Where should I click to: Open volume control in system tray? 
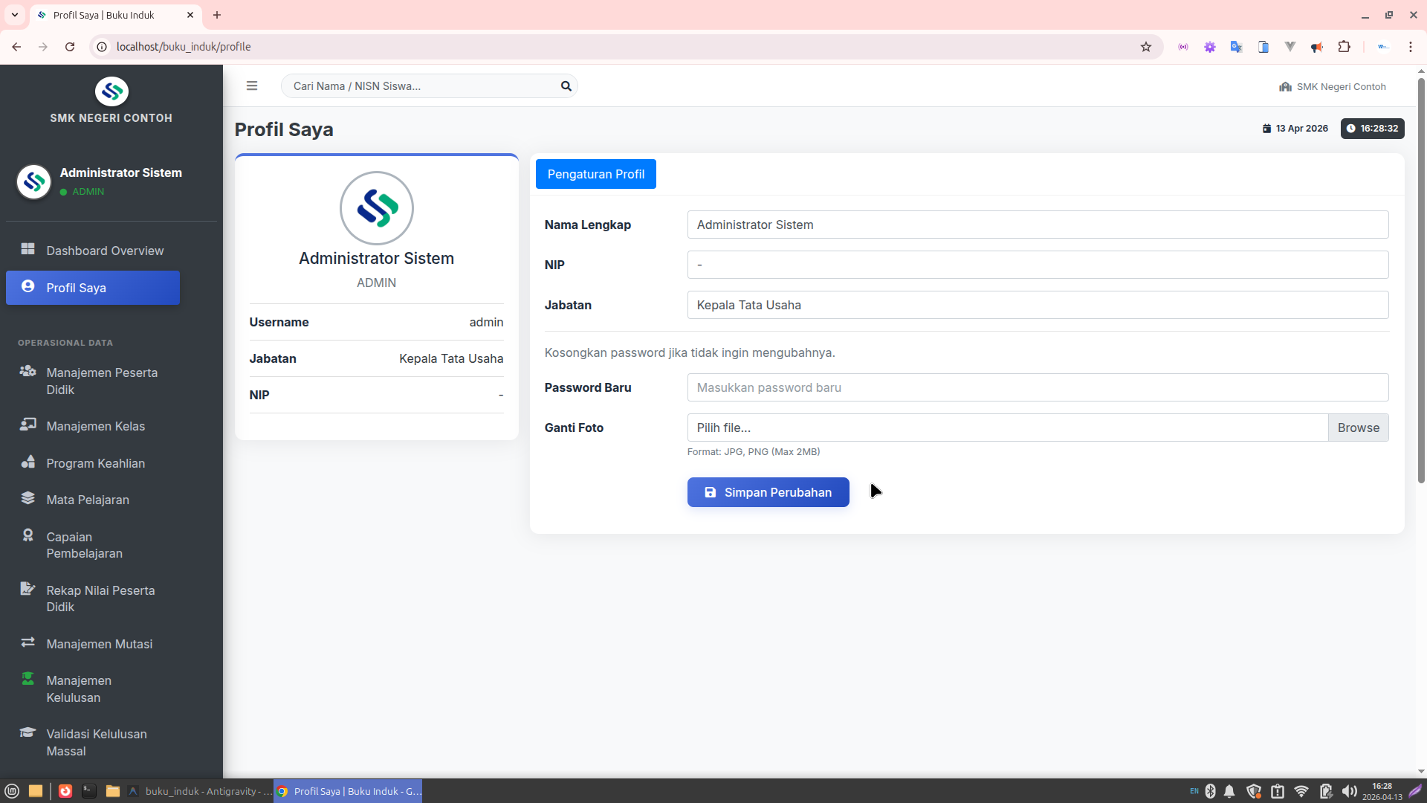pyautogui.click(x=1349, y=791)
